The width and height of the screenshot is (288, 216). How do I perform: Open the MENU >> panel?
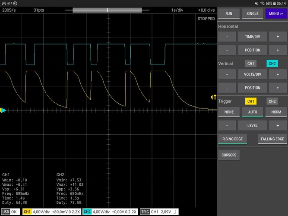pos(276,13)
